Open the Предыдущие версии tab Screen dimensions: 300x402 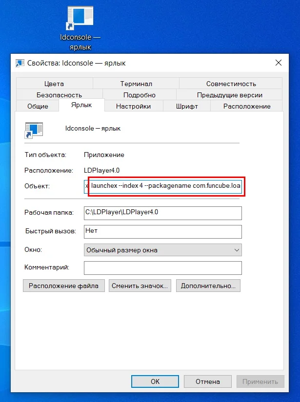click(x=229, y=95)
